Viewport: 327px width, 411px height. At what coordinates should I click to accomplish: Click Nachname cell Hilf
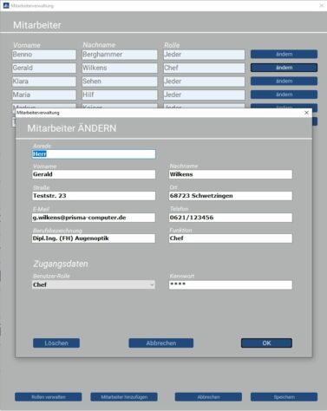click(120, 95)
